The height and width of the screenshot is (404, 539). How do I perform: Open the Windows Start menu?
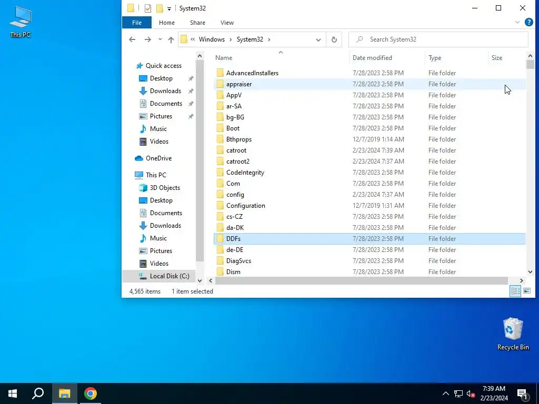point(13,393)
